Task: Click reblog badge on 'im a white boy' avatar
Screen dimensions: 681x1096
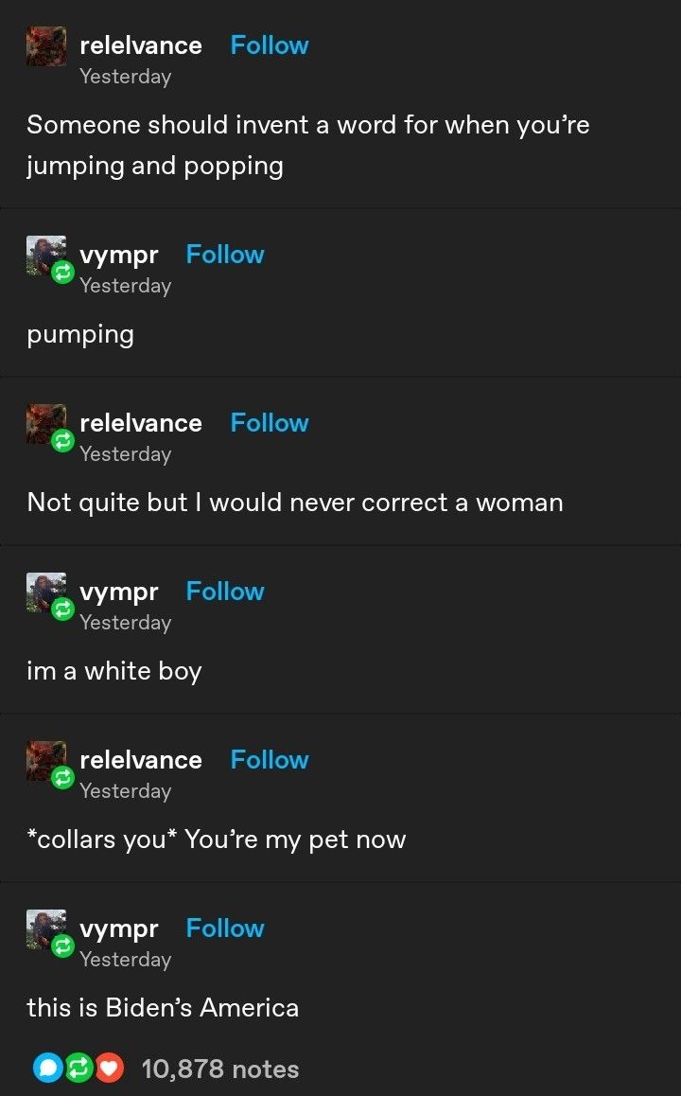Action: tap(62, 610)
